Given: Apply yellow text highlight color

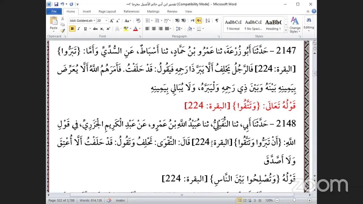Looking at the screenshot, I should pos(126,29).
